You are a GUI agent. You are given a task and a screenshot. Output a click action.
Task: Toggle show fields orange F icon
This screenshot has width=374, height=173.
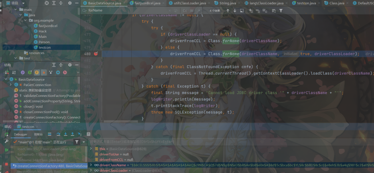pyautogui.click(x=37, y=72)
